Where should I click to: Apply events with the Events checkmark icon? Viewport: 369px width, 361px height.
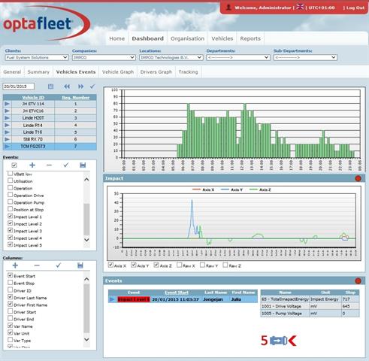click(x=66, y=165)
